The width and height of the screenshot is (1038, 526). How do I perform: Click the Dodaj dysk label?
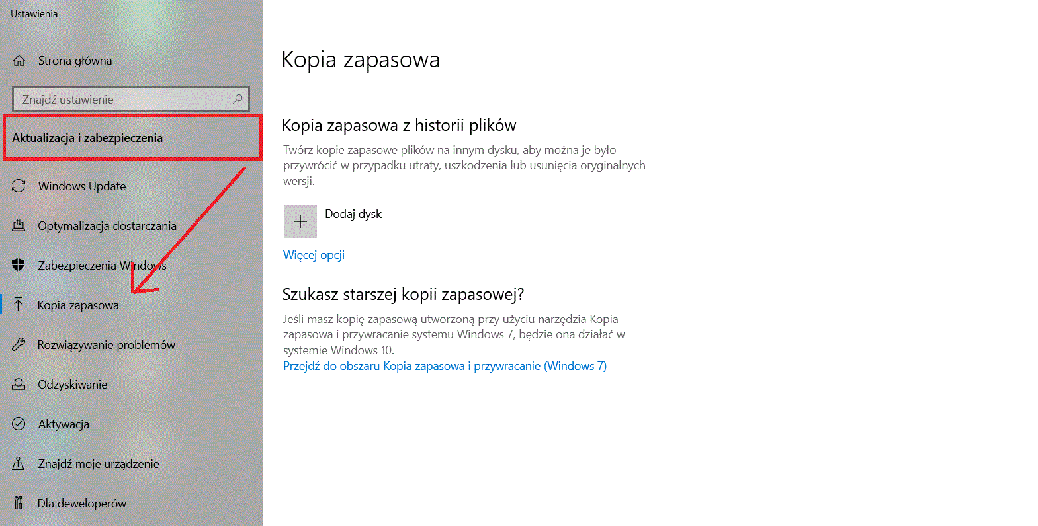tap(353, 214)
